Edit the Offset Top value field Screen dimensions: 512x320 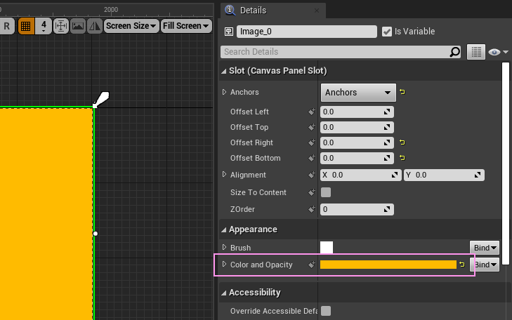pyautogui.click(x=357, y=127)
